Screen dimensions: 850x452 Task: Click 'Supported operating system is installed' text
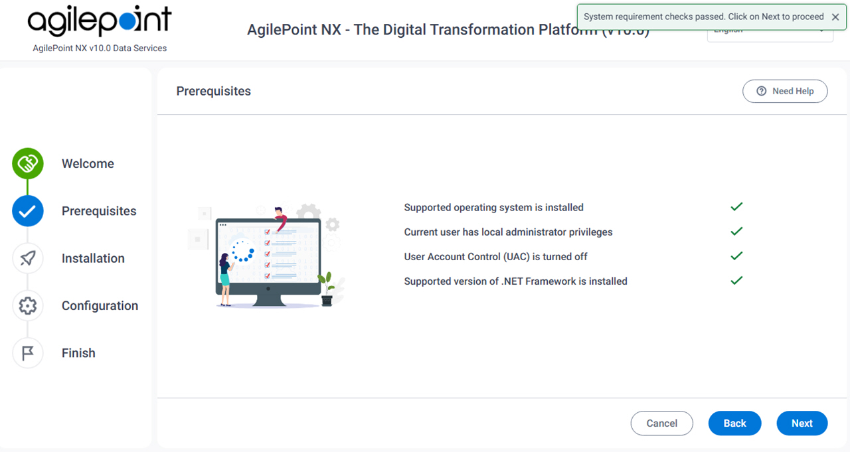[x=494, y=208]
